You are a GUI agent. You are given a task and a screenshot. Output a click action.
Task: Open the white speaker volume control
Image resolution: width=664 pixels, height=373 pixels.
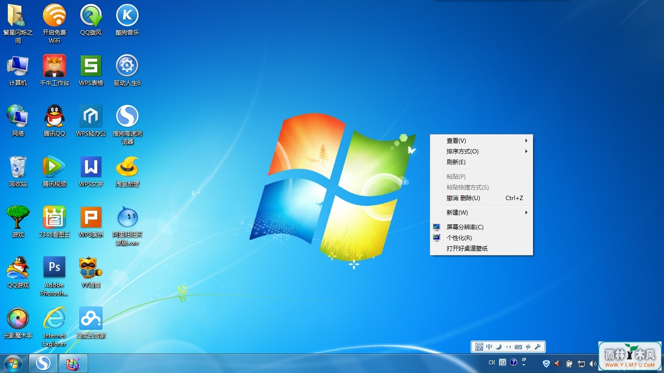point(593,363)
